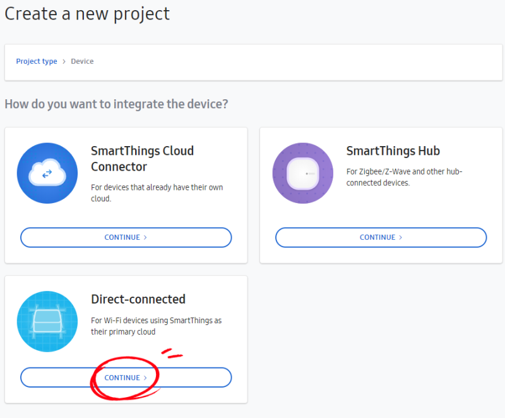
Task: Click the Project type breadcrumb link
Action: [x=36, y=61]
